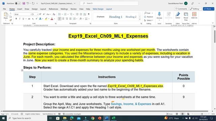
Task: Switch to the Table Design tab
Action: [x=98, y=9]
